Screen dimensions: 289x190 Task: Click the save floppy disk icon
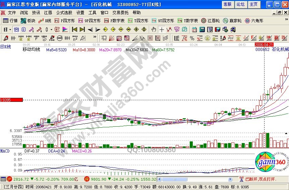(217, 29)
